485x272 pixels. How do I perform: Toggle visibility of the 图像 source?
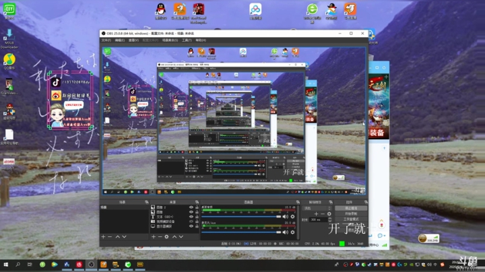pos(191,212)
